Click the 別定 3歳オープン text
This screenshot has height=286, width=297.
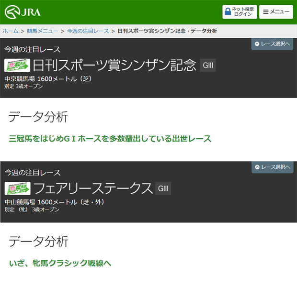pyautogui.click(x=23, y=86)
